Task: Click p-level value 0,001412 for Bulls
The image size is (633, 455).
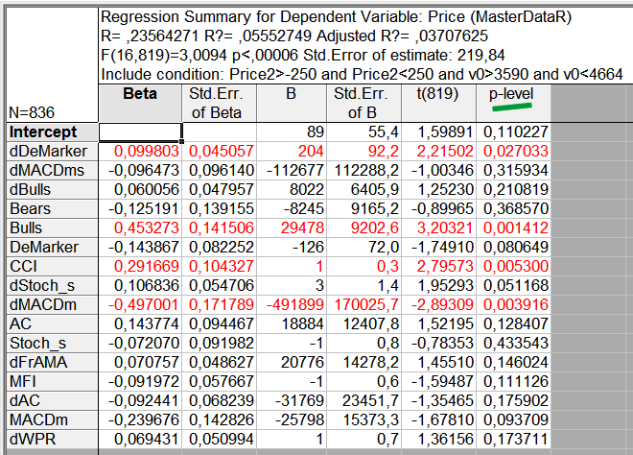Action: [x=513, y=227]
